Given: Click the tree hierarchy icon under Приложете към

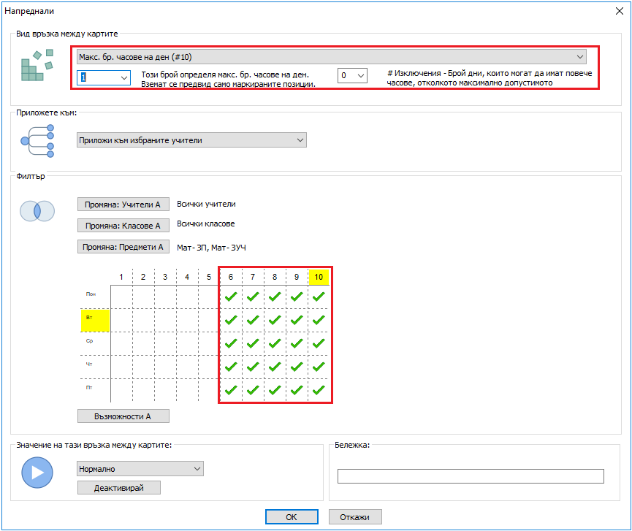Looking at the screenshot, I should 38,140.
